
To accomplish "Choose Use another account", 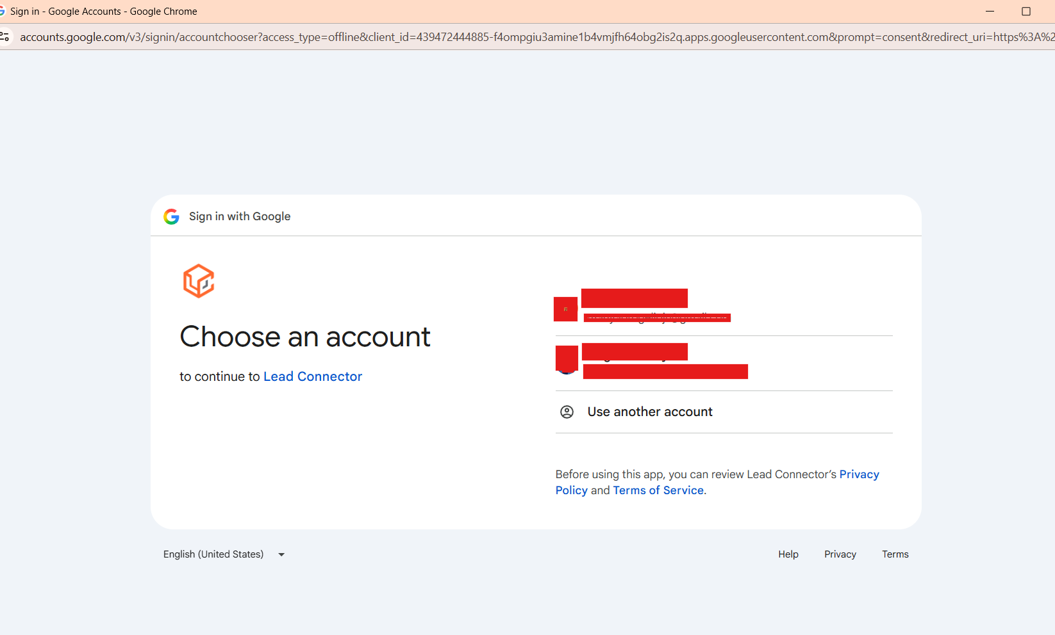I will (724, 412).
